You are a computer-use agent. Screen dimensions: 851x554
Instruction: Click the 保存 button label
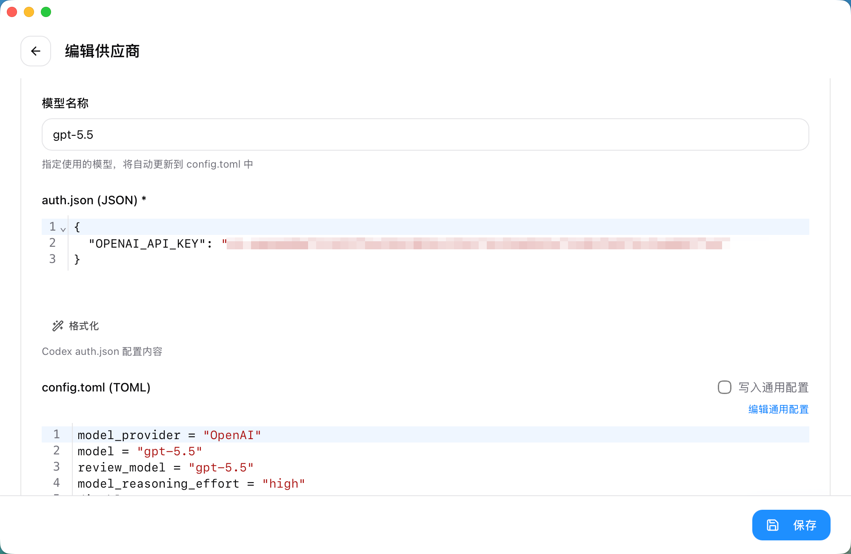pos(805,525)
